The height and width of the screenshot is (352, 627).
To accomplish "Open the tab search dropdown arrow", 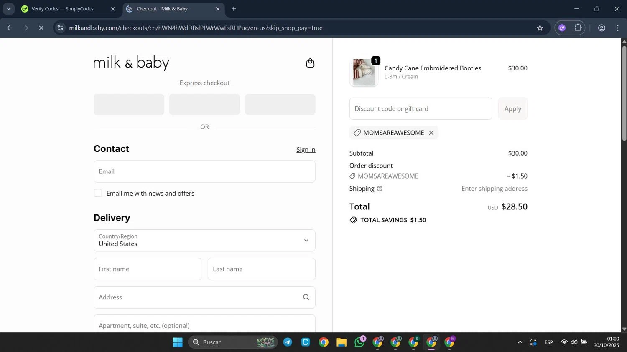I will (8, 9).
